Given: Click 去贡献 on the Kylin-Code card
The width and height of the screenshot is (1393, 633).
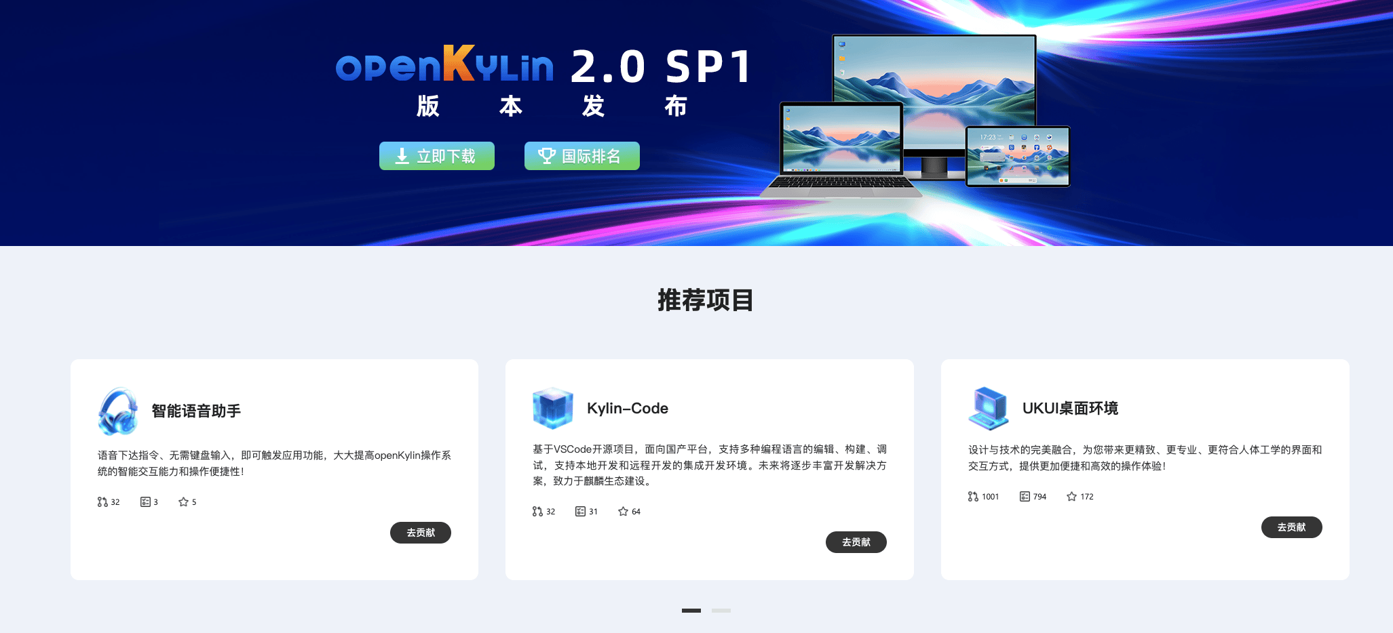Looking at the screenshot, I should tap(856, 542).
